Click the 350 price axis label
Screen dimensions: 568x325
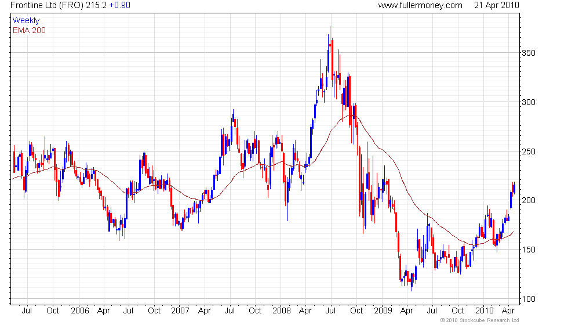tap(528, 53)
